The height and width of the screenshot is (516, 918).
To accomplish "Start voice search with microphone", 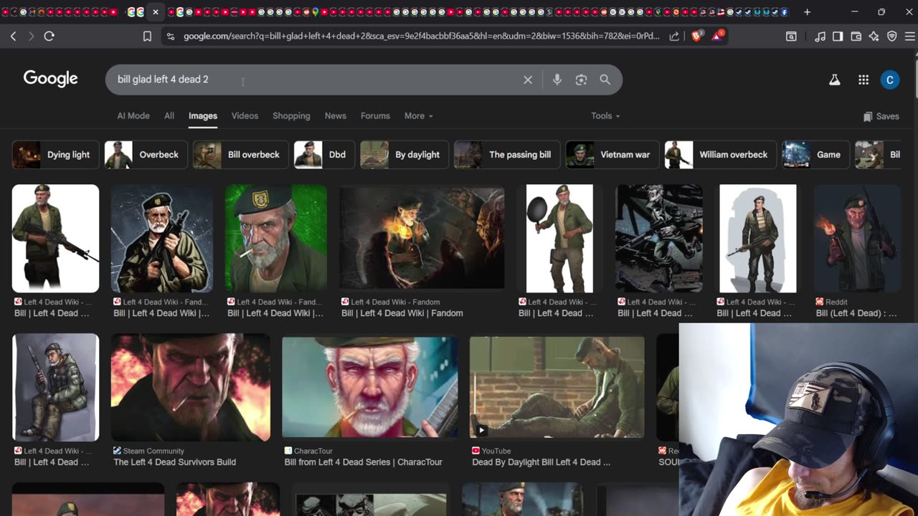I will click(x=557, y=80).
